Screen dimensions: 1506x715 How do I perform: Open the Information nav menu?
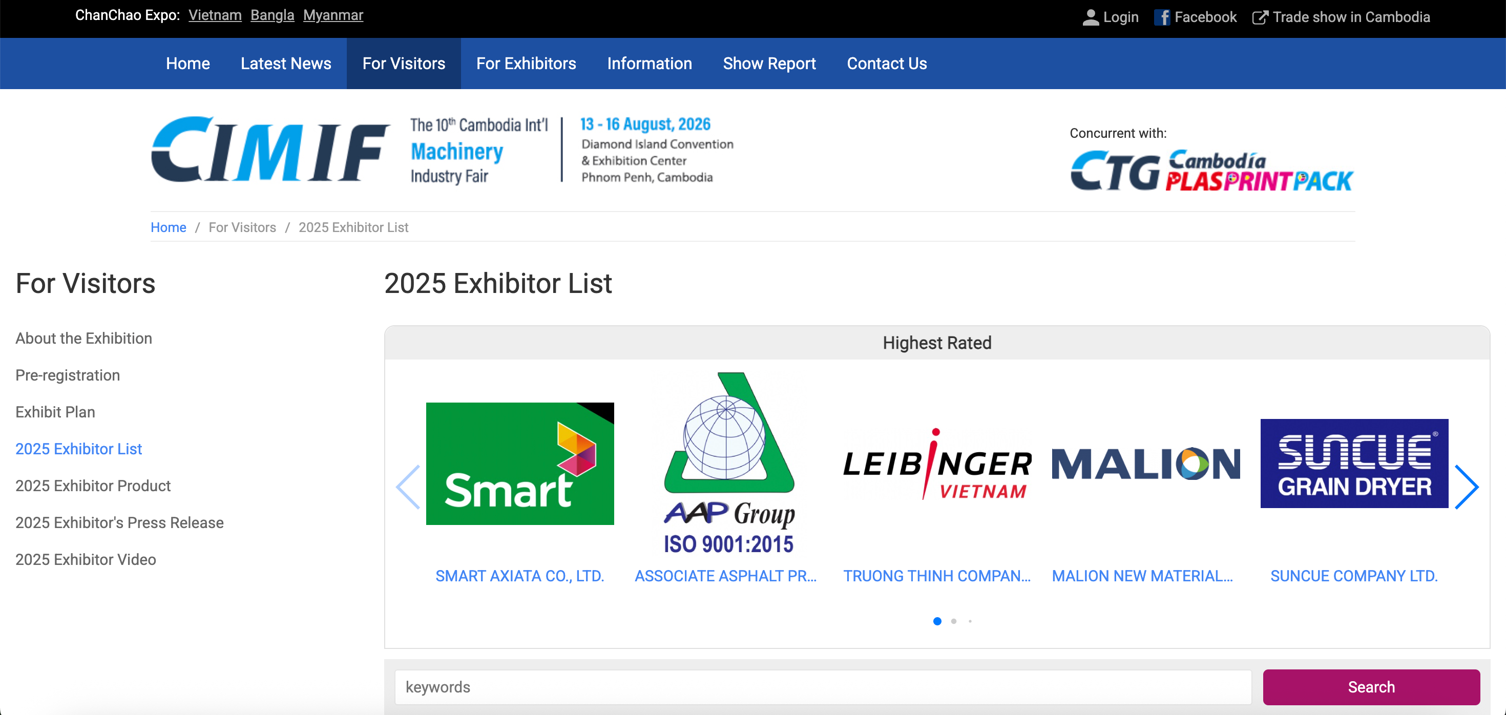click(649, 64)
